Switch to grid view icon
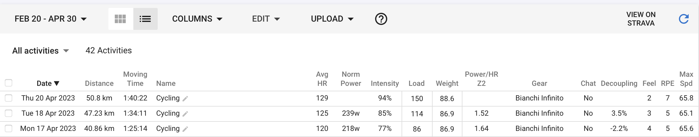Screen dimensions: 699x137 tap(121, 19)
